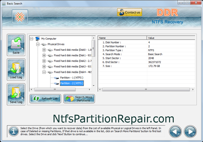This screenshot has width=203, height=142.
Task: Collapse the Physical Drives node
Action: [x=38, y=44]
